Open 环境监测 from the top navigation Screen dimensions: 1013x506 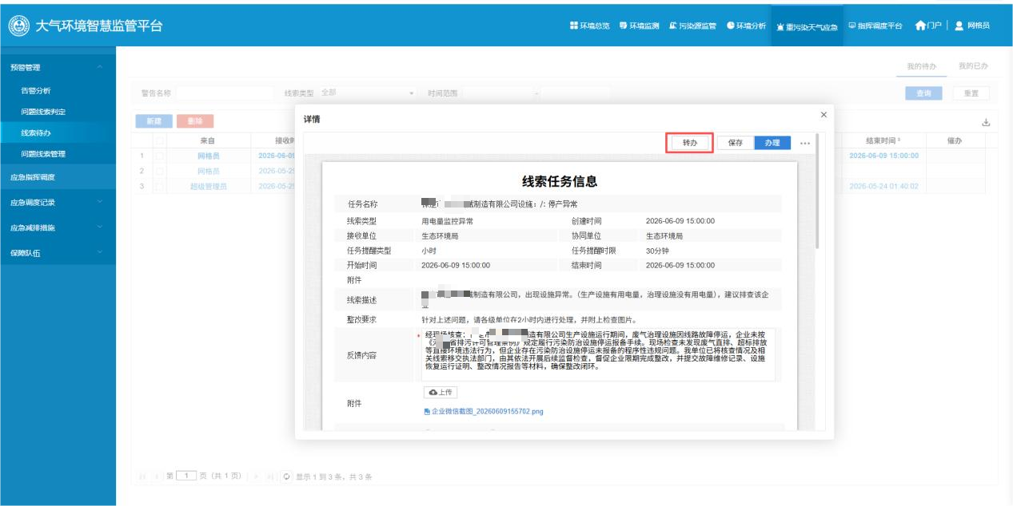pos(639,26)
